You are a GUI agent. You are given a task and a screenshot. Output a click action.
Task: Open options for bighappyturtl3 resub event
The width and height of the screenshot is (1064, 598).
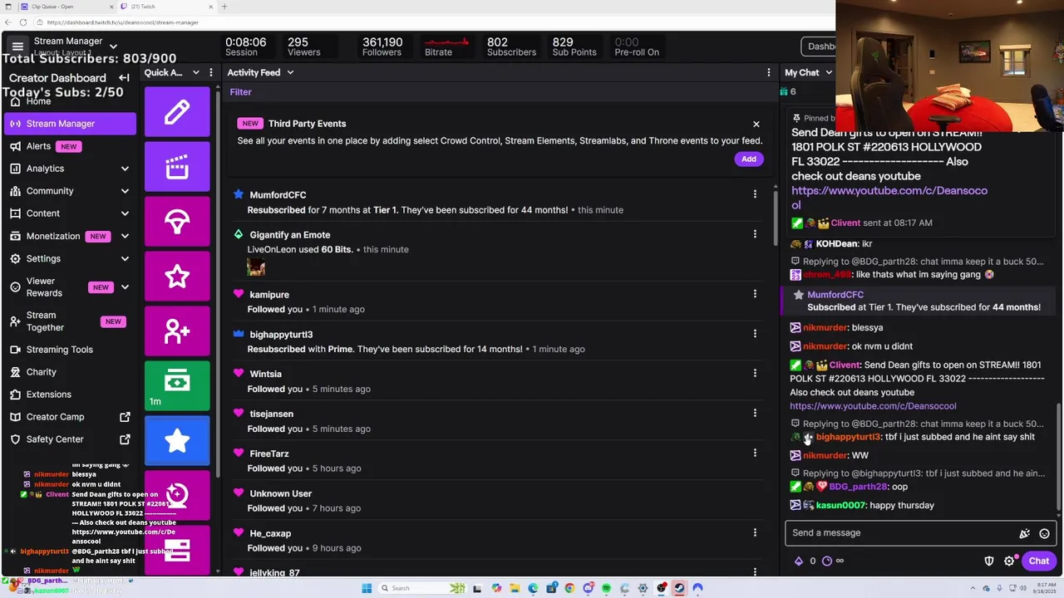tap(755, 334)
